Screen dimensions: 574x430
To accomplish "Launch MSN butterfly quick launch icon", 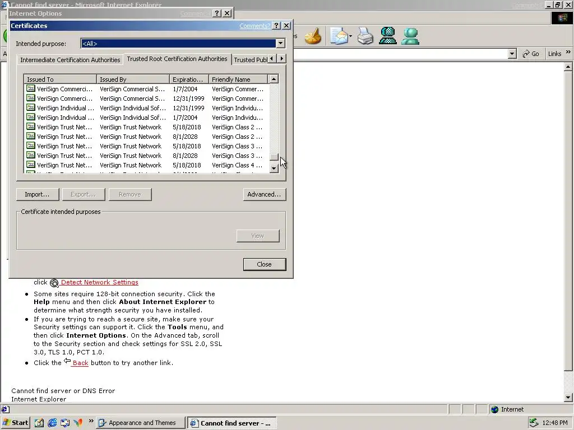I will pyautogui.click(x=78, y=423).
